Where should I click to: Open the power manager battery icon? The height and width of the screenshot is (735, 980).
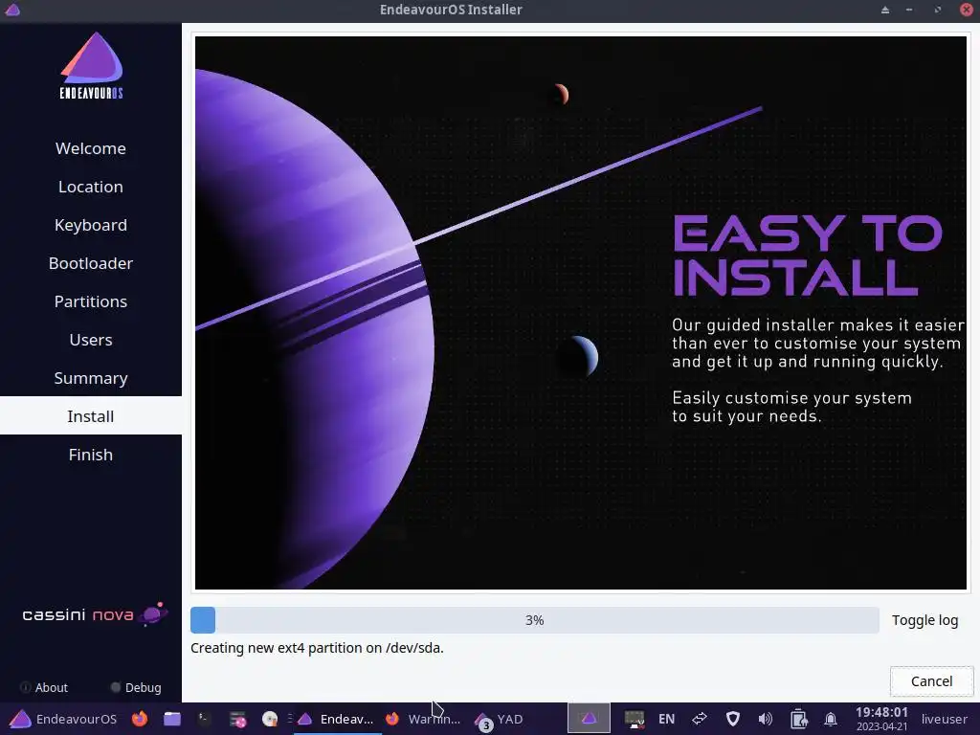(799, 719)
